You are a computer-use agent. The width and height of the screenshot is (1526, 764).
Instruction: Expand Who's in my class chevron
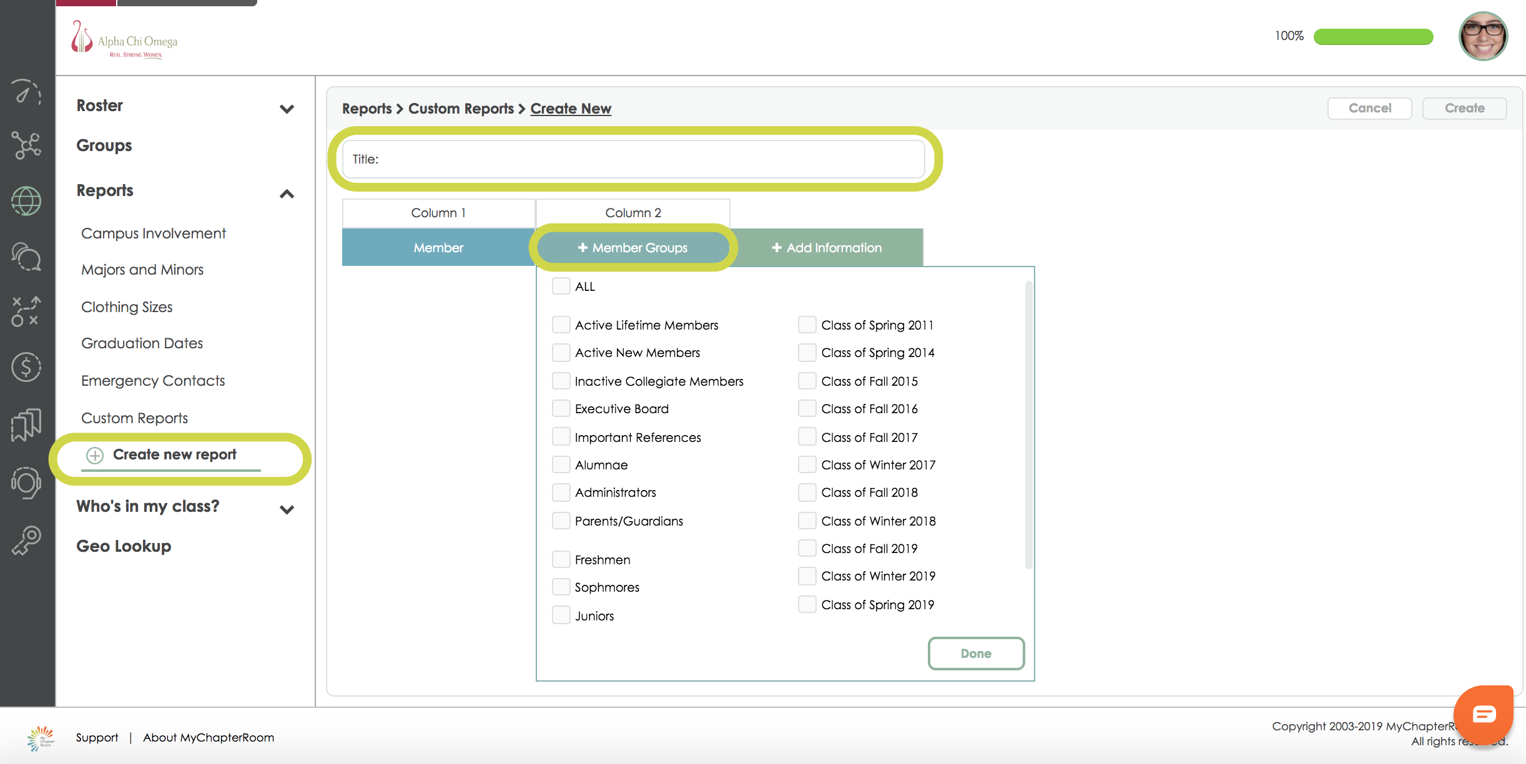tap(287, 509)
